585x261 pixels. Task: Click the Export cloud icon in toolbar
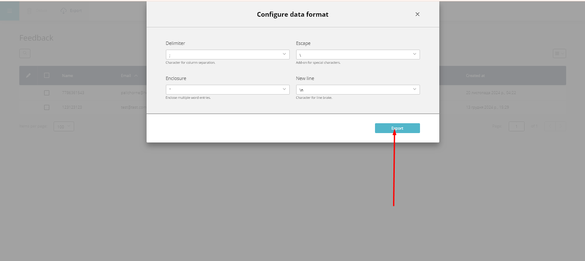click(64, 11)
